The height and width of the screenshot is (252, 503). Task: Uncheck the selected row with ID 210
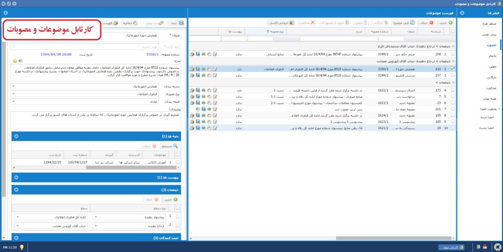(x=453, y=69)
